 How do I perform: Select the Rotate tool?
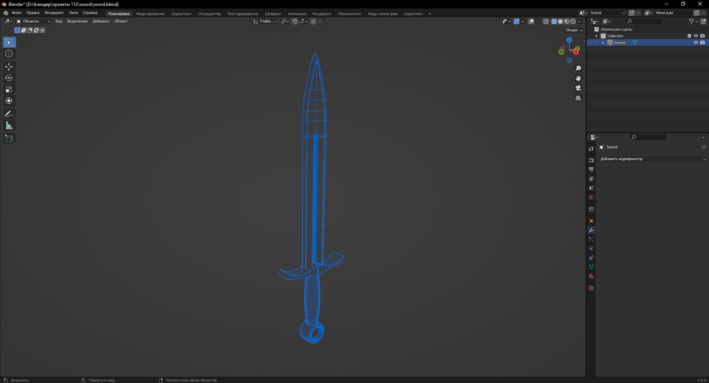pyautogui.click(x=9, y=78)
